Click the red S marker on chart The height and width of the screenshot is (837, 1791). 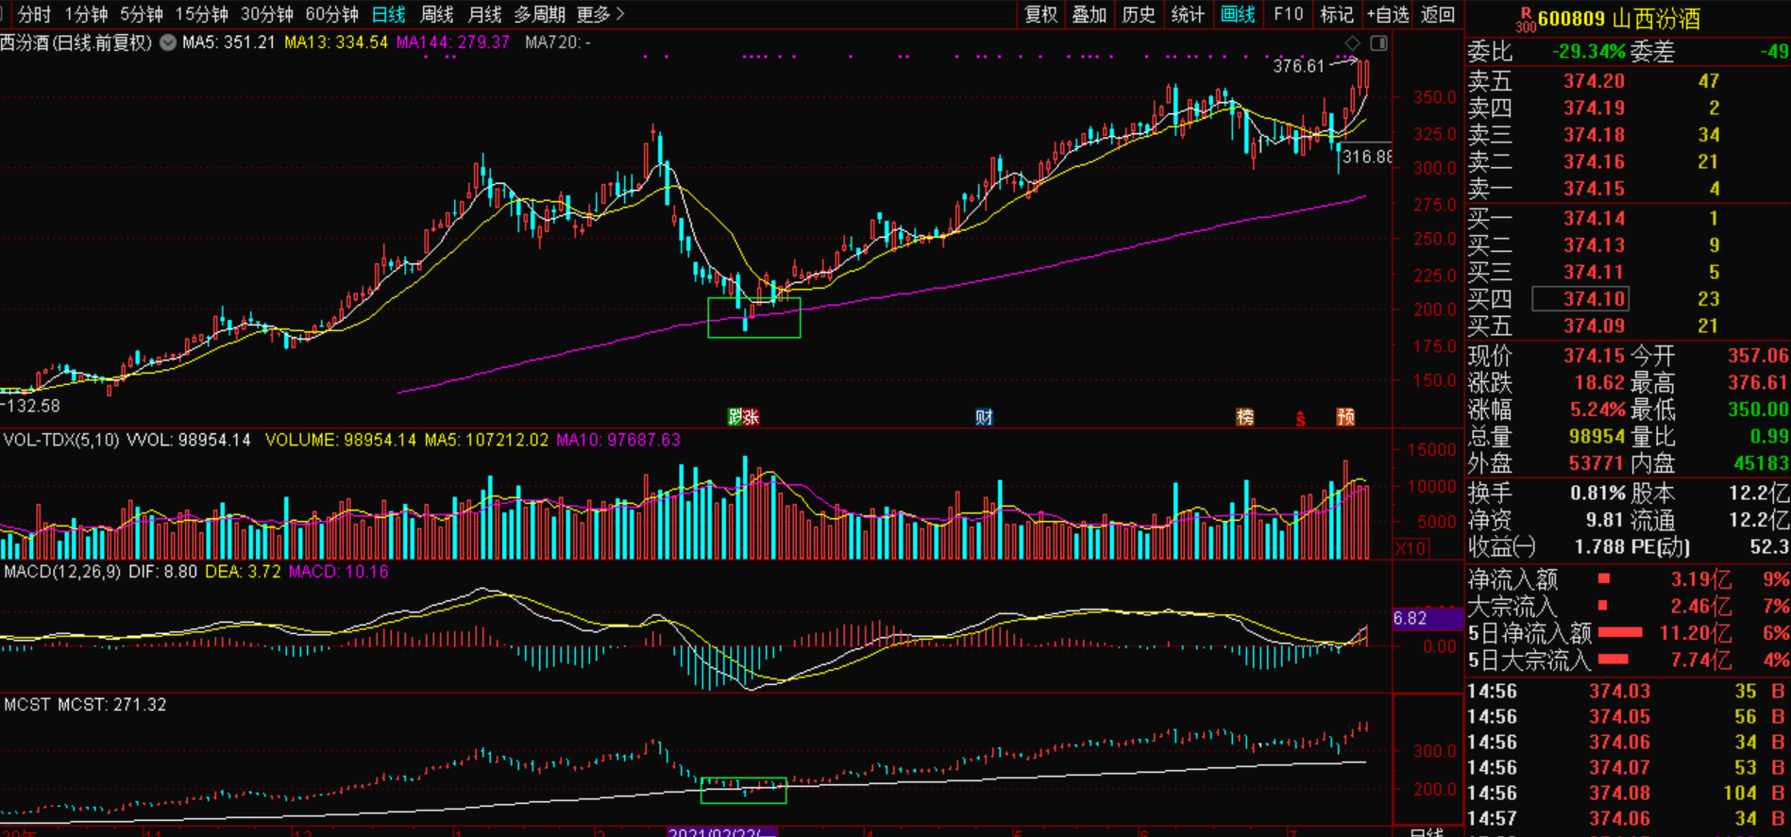point(1300,419)
